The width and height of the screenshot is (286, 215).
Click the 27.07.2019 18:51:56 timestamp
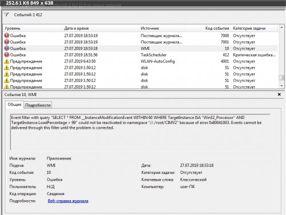pyautogui.click(x=81, y=55)
